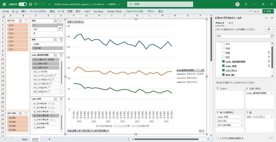This screenshot has width=276, height=142.
Task: Clear filter on code_世帯 slicer
Action: point(61,99)
